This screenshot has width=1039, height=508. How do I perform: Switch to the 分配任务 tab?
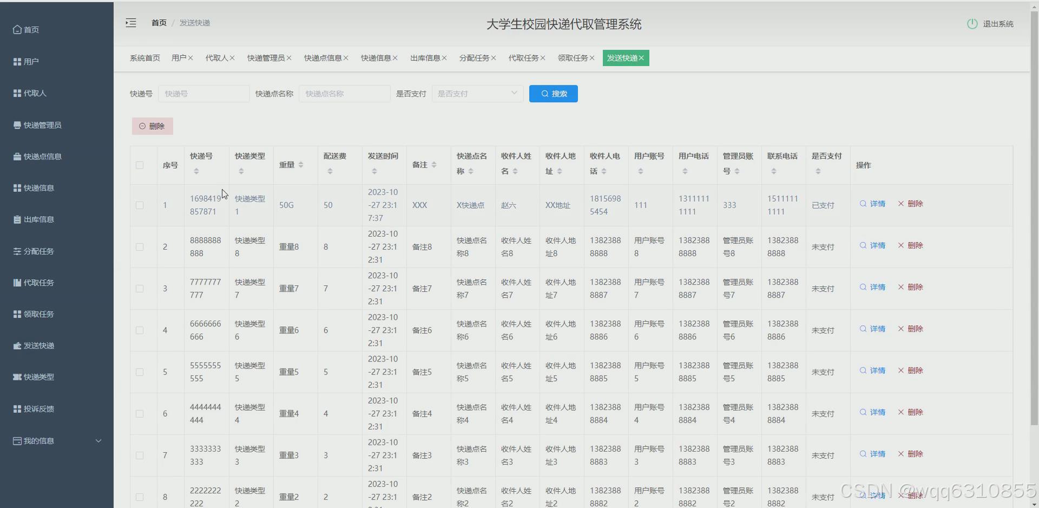(475, 58)
